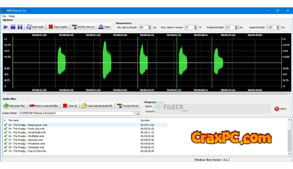
Task: Close the loaded audio file
Action: pyautogui.click(x=104, y=27)
